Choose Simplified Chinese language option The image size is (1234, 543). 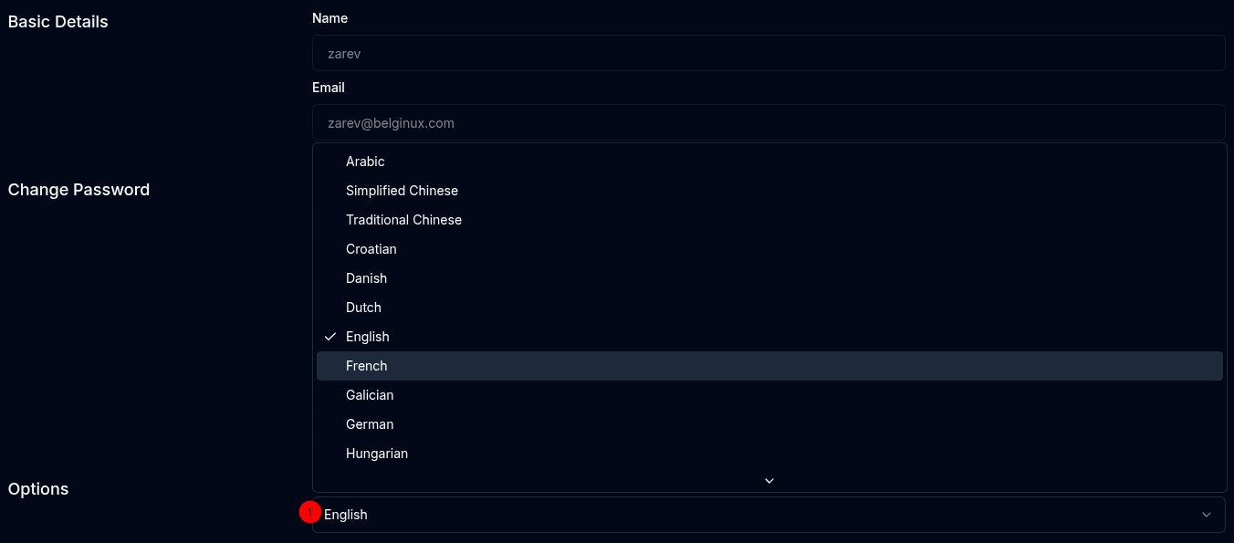pos(769,191)
